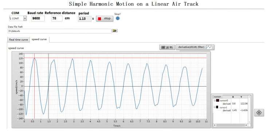Image resolution: width=266 pixels, height=131 pixels.
Task: Click the Data File Path text field
Action: click(x=59, y=31)
